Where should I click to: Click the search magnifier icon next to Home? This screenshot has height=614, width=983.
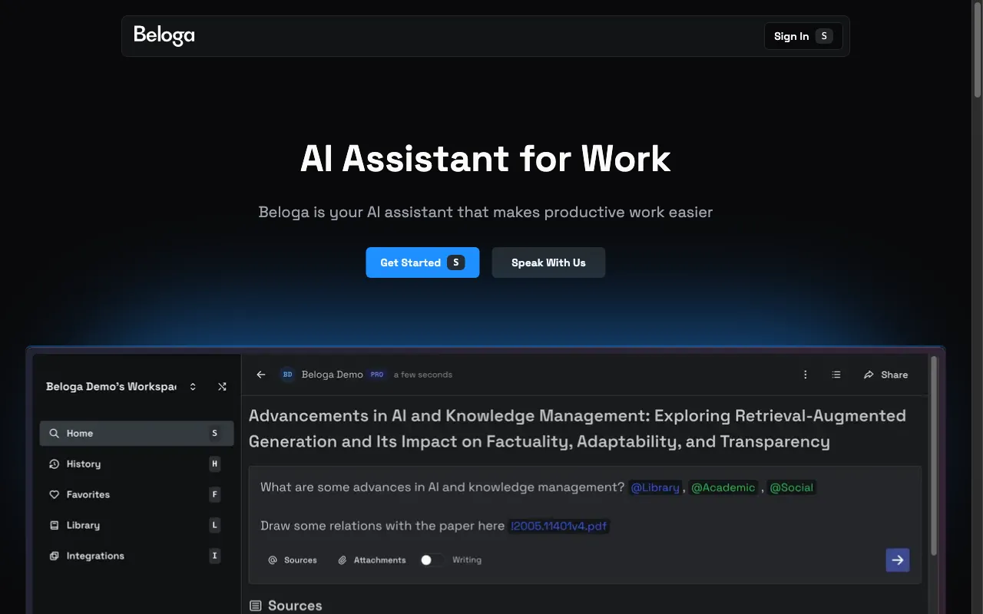click(x=54, y=434)
